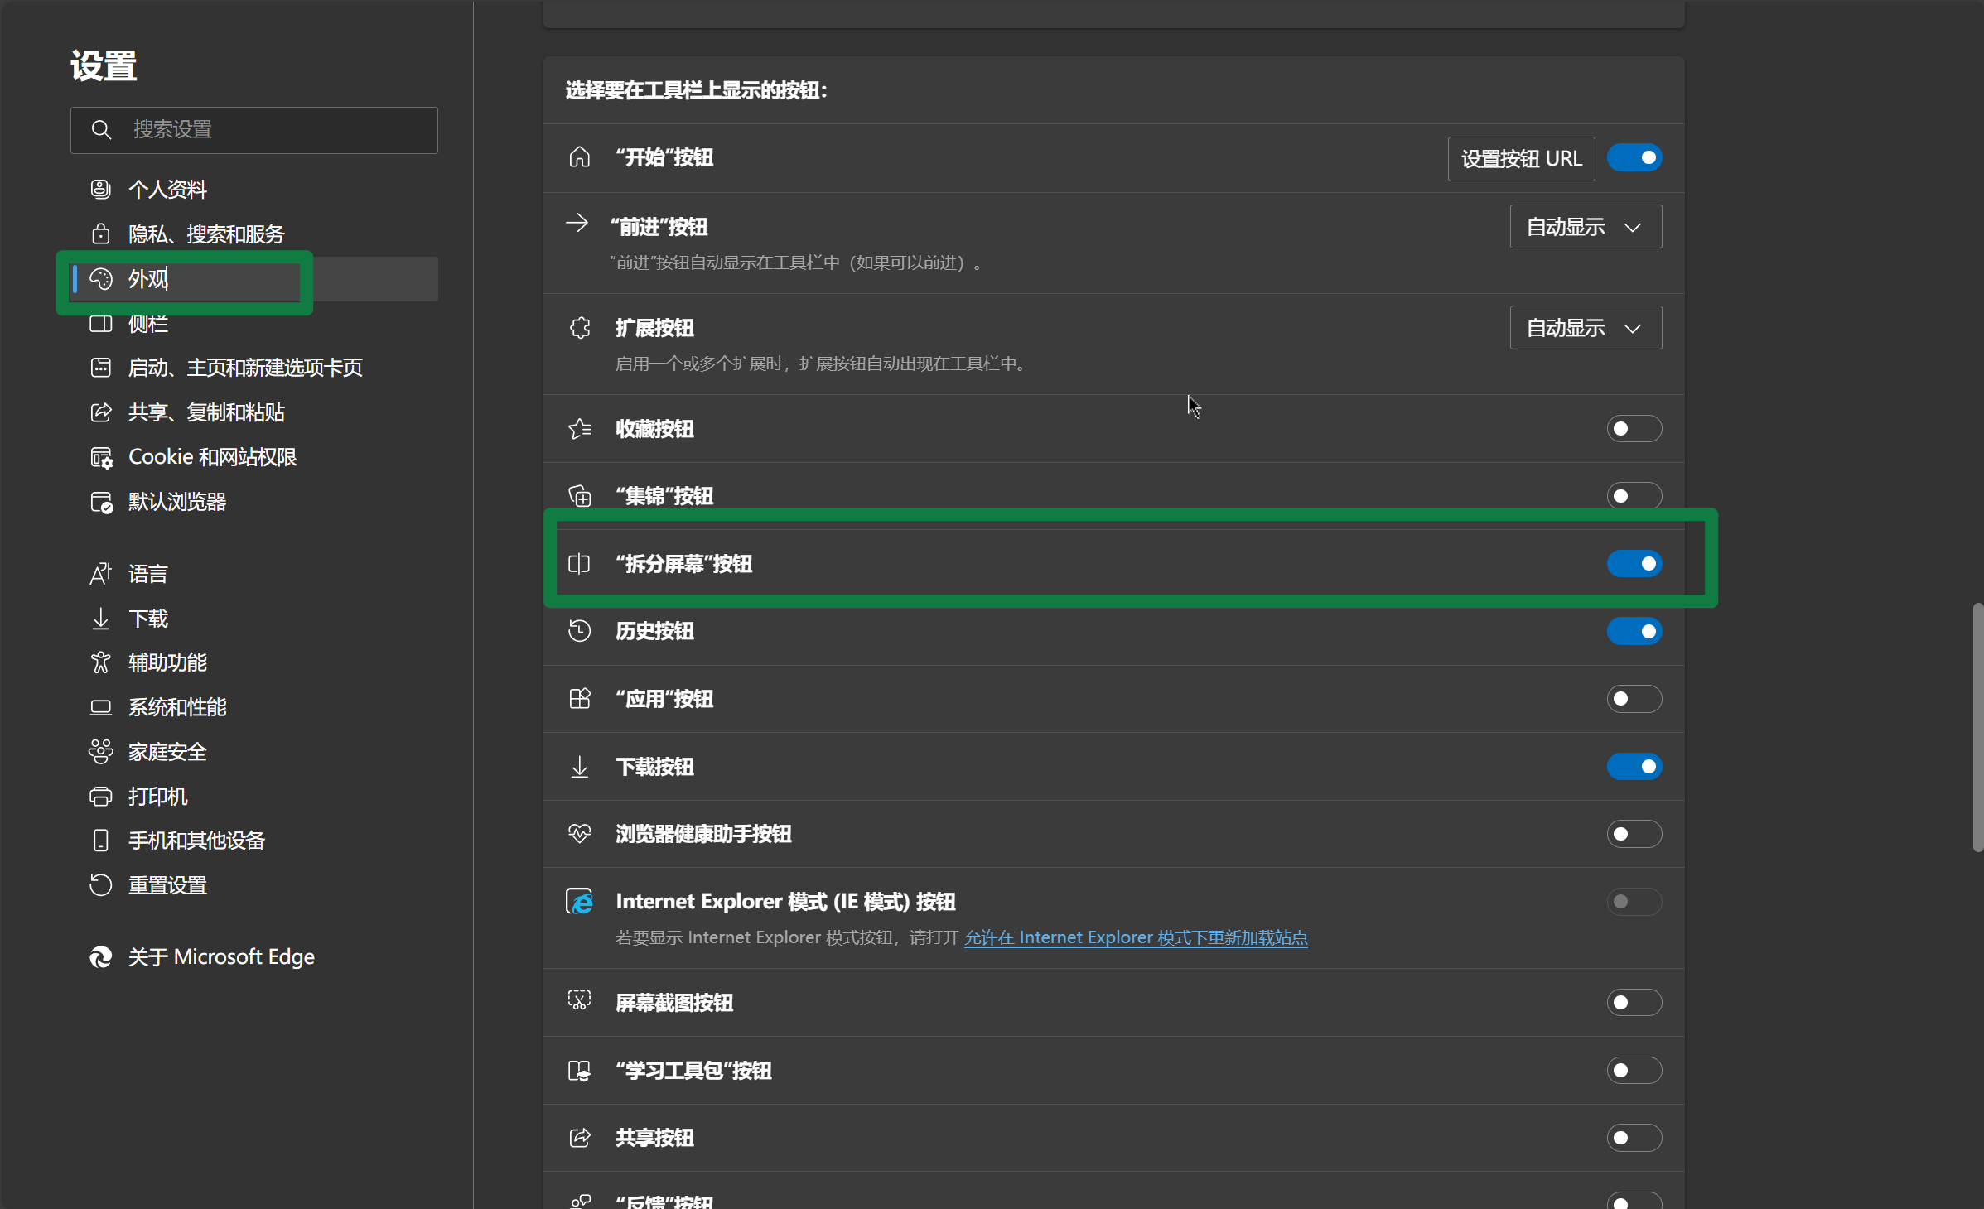Click the puzzle icon beside 扩展按钮
This screenshot has height=1209, width=1984.
click(x=580, y=328)
